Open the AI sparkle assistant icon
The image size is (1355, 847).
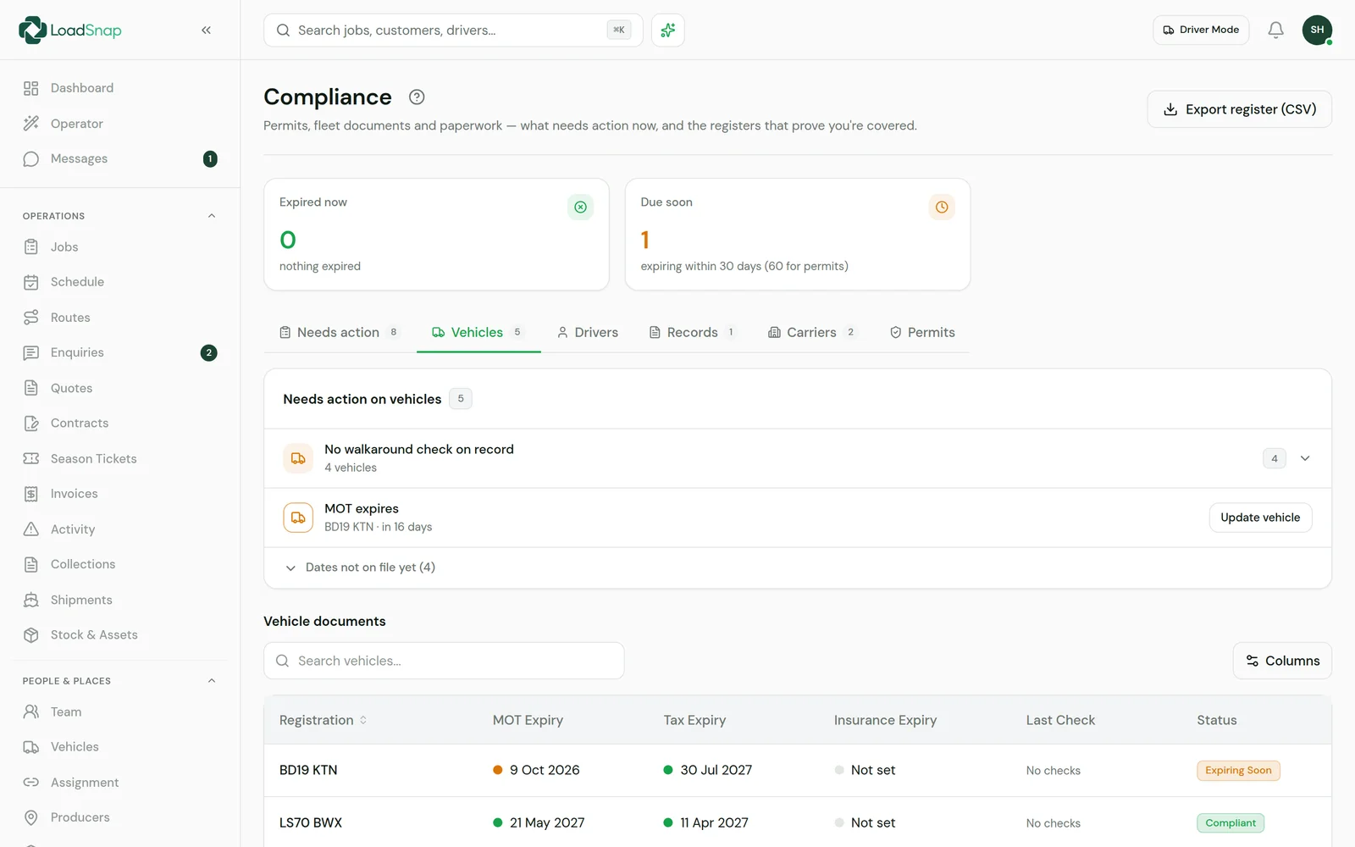(x=668, y=30)
